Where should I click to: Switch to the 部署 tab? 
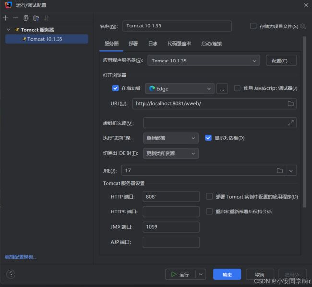[133, 44]
